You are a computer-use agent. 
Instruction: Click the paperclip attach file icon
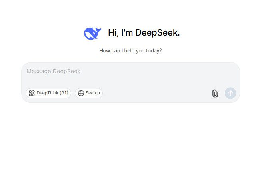click(215, 93)
